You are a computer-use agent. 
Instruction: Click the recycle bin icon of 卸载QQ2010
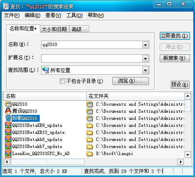tap(8, 118)
